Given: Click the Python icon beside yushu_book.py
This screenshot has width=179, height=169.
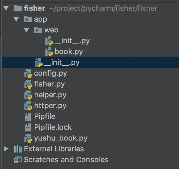Looking at the screenshot, I should pyautogui.click(x=28, y=138).
